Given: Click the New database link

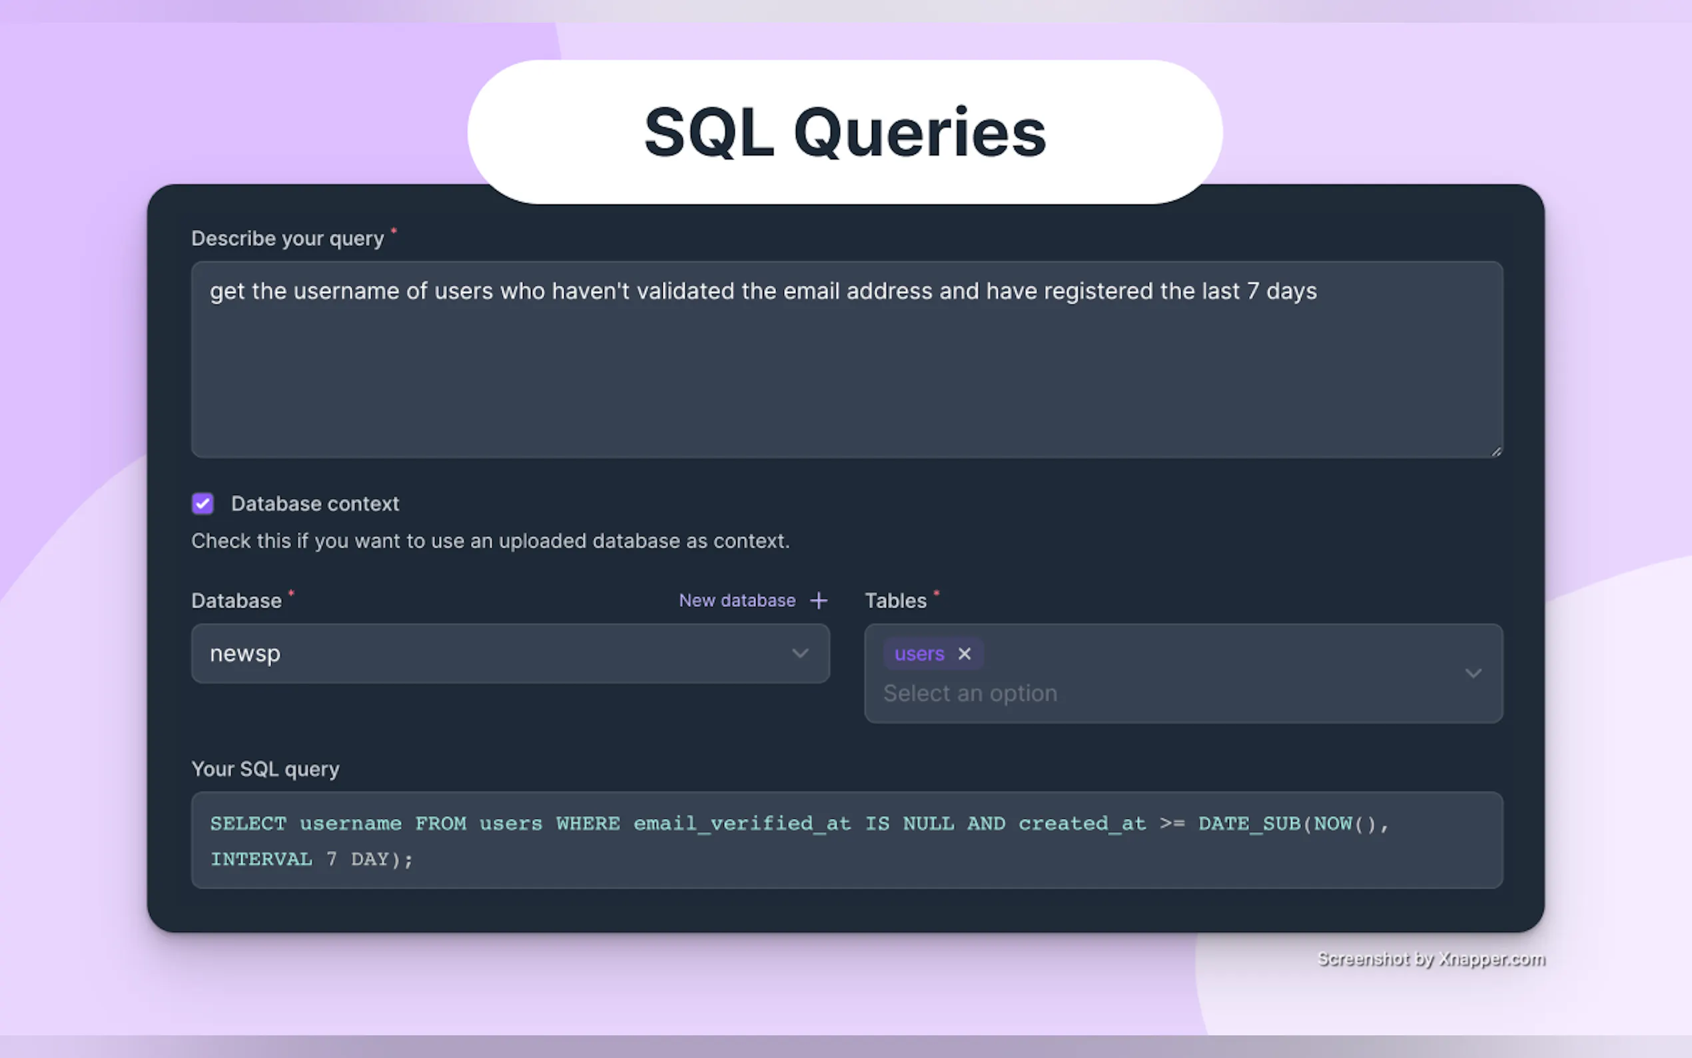Looking at the screenshot, I should point(737,600).
